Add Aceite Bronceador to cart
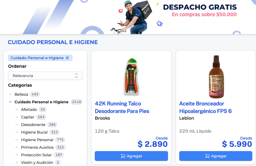256x166 pixels. (216, 156)
